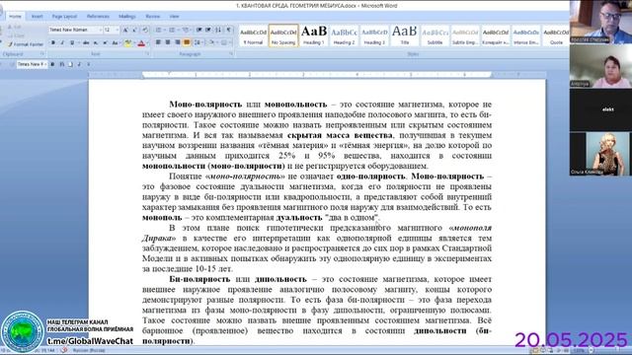
Task: Open the Mailings tab
Action: (x=127, y=17)
